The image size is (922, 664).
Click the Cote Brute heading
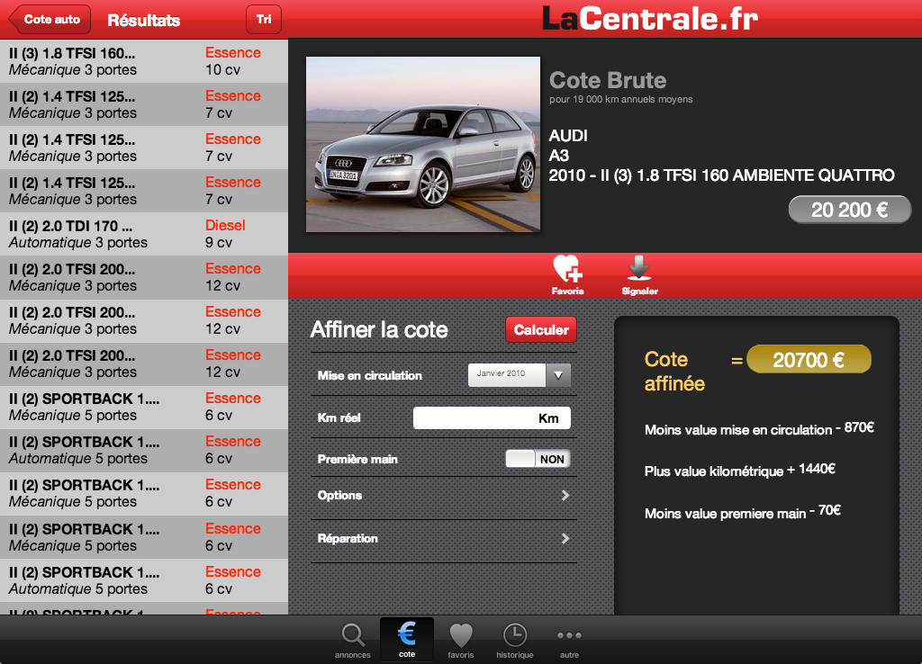(608, 80)
